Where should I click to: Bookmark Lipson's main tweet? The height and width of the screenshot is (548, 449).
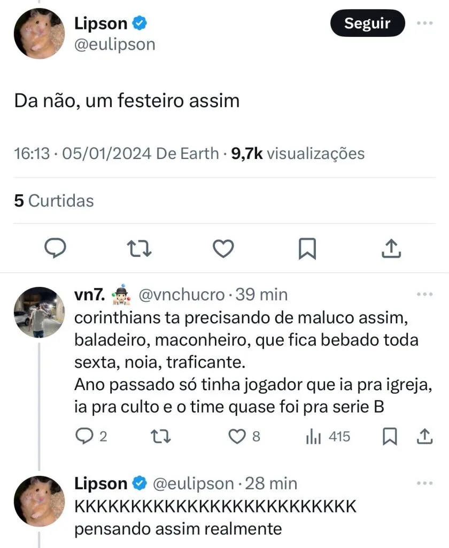[x=307, y=248]
